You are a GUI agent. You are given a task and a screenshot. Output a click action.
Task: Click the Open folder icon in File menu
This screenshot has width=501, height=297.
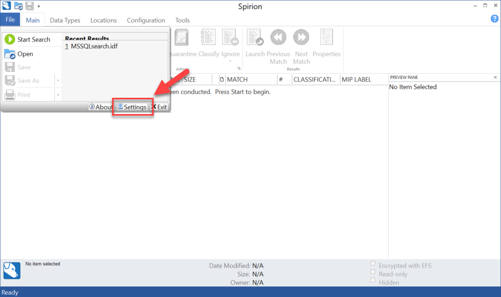click(10, 54)
